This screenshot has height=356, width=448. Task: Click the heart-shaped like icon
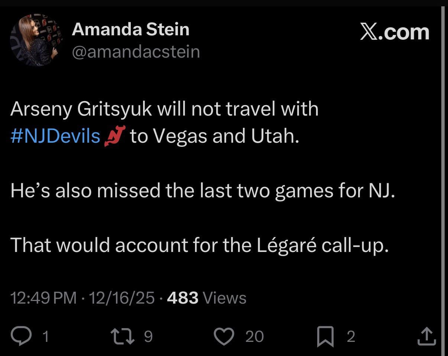(223, 336)
